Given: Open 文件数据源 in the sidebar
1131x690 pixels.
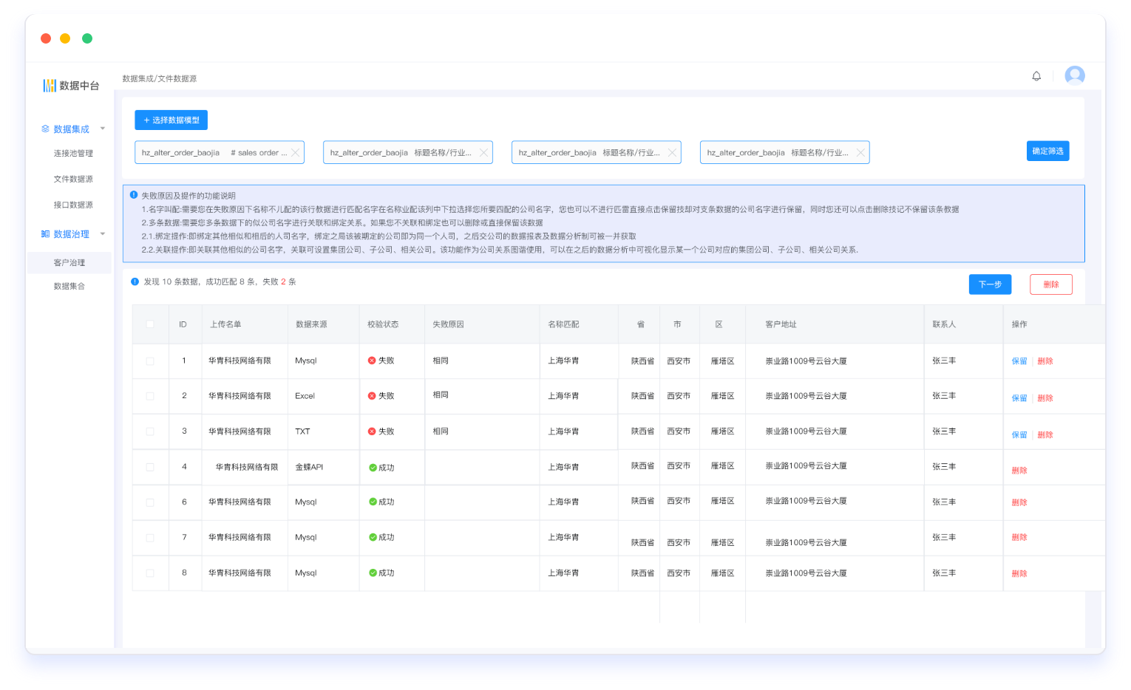Looking at the screenshot, I should tap(73, 180).
